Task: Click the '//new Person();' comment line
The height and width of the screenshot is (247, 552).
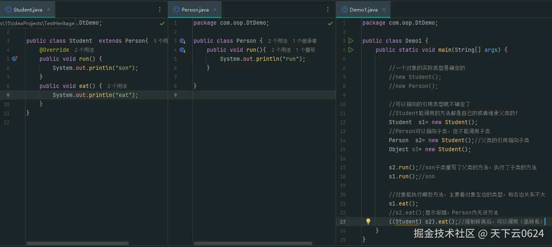Action: (x=413, y=86)
